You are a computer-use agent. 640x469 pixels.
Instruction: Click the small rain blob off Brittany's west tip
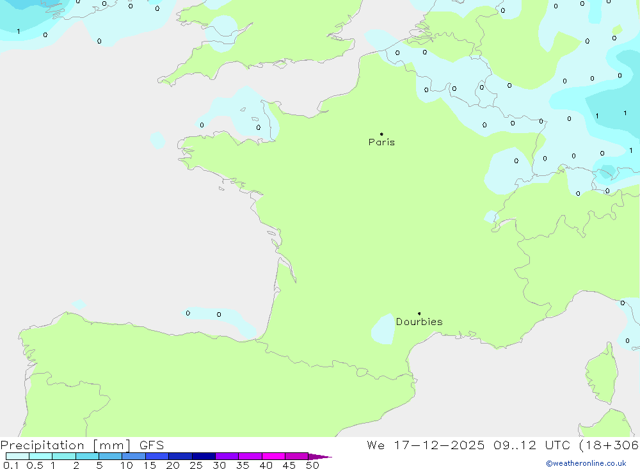[x=157, y=140]
